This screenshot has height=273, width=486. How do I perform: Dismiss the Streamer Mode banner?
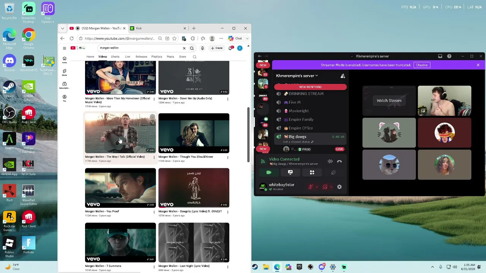[x=478, y=65]
